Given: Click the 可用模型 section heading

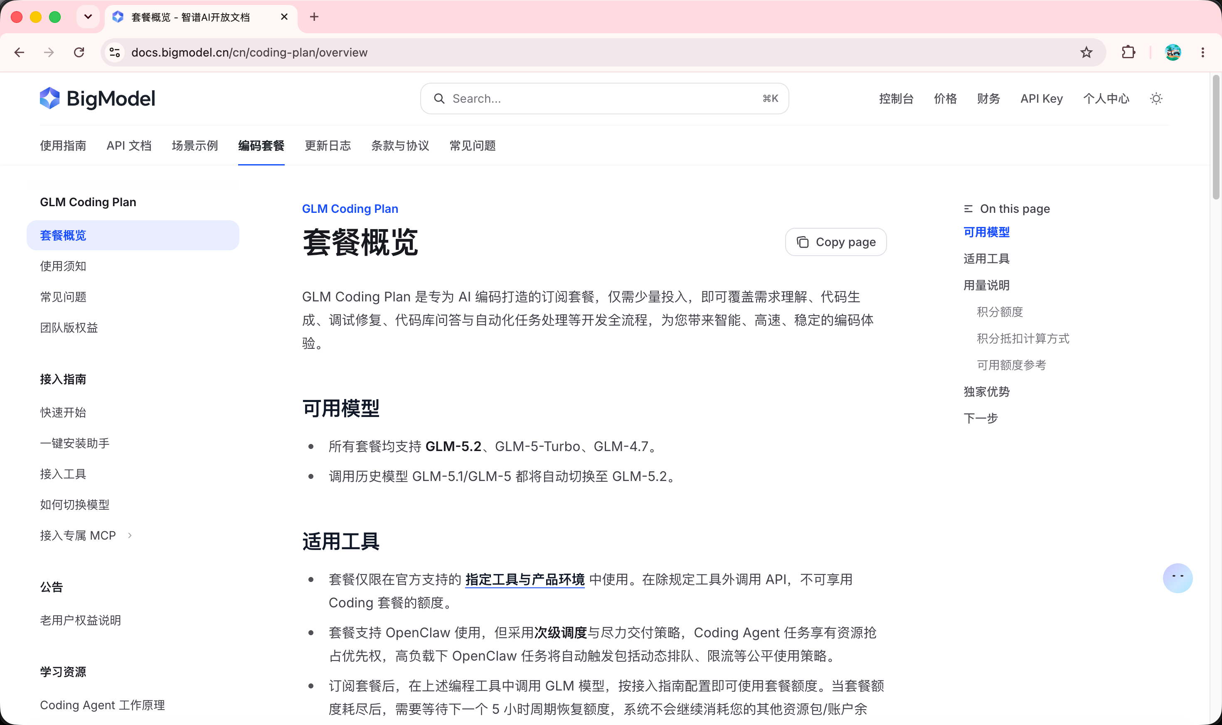Looking at the screenshot, I should [x=340, y=408].
